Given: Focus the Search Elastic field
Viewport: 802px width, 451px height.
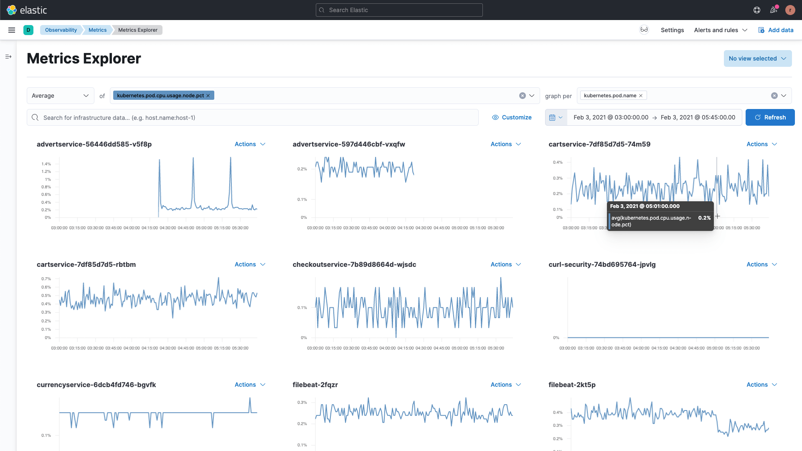Looking at the screenshot, I should pos(399,10).
